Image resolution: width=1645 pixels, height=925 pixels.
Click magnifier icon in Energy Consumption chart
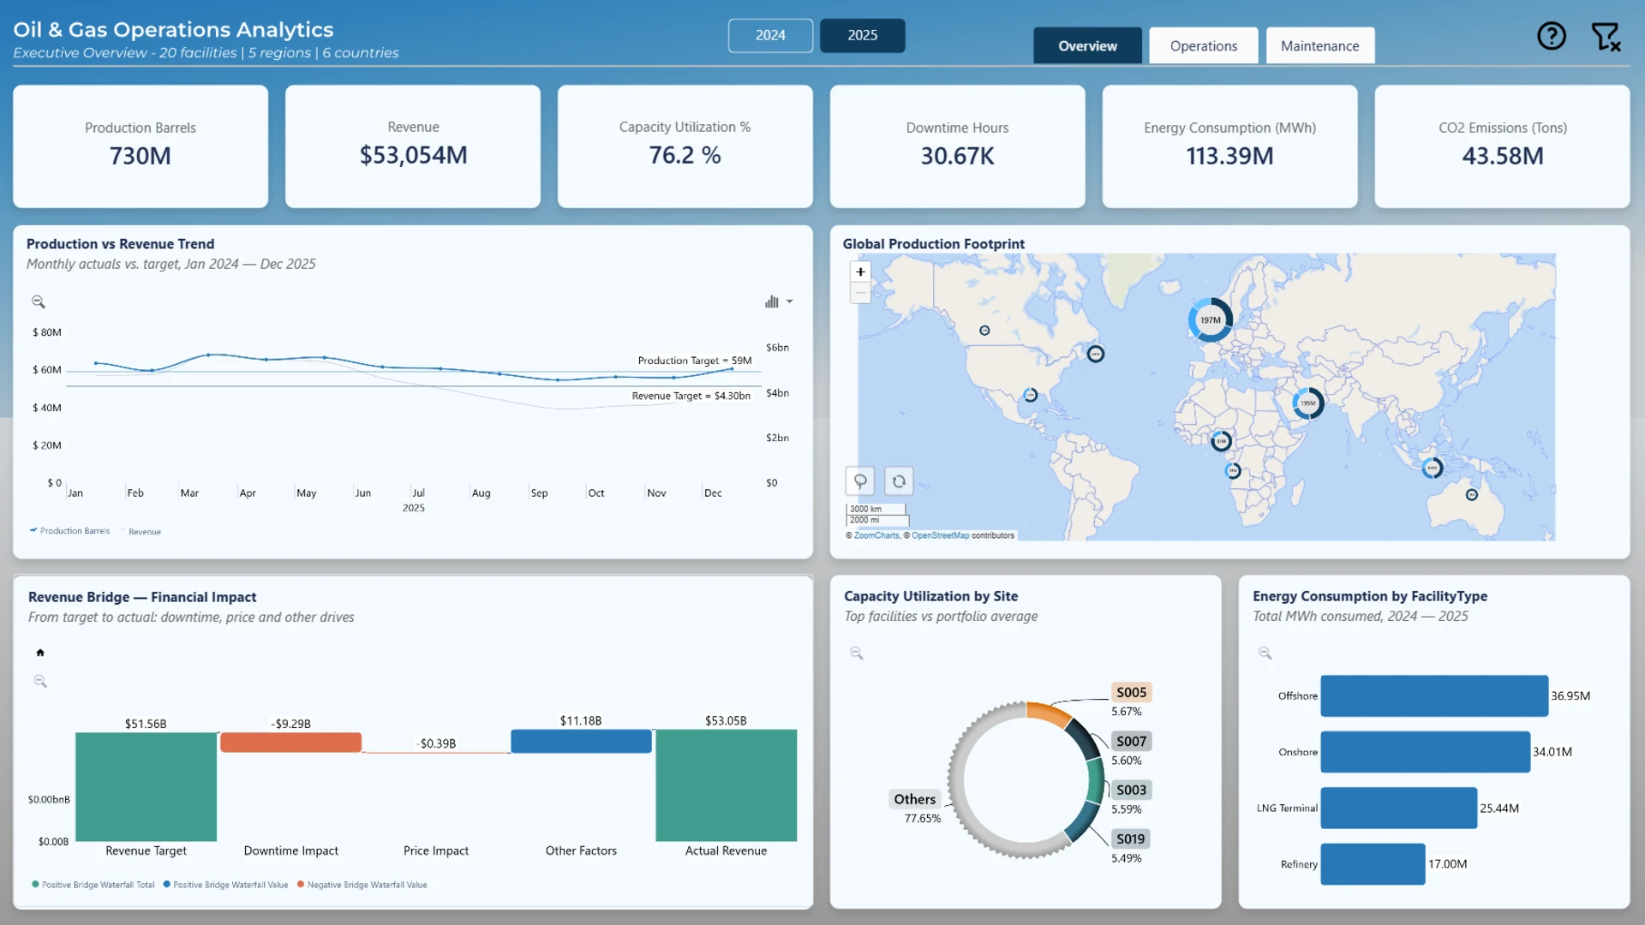click(1265, 653)
